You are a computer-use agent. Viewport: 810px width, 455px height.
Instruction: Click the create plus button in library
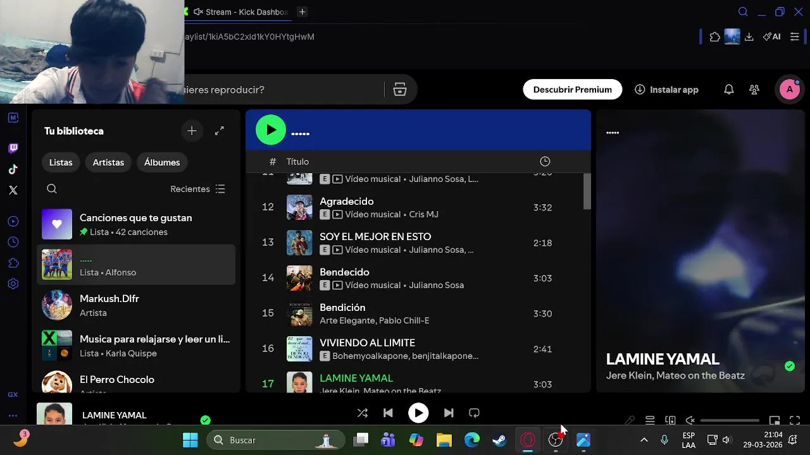point(192,131)
